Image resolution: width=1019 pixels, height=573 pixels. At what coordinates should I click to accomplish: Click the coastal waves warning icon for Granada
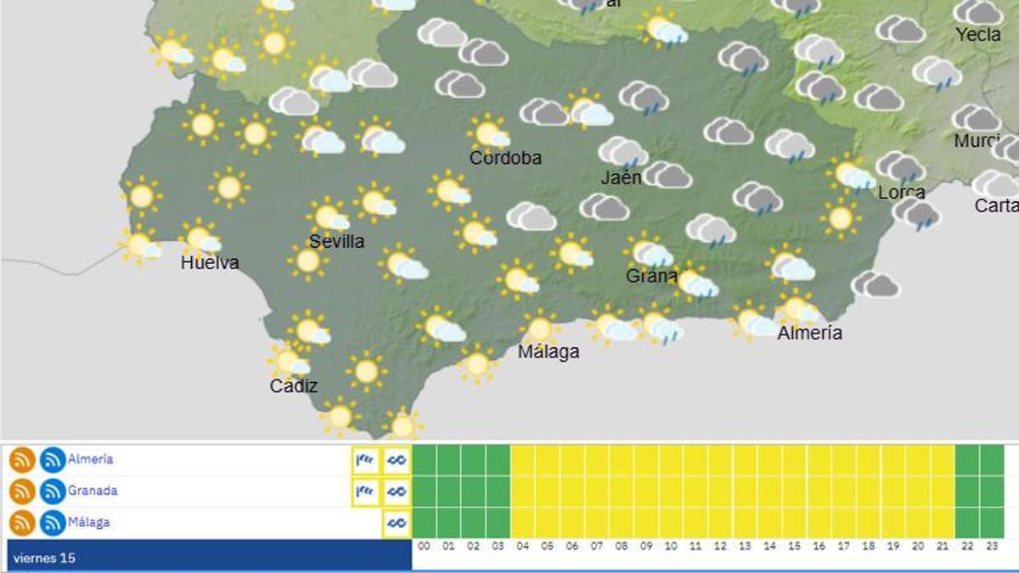[397, 492]
